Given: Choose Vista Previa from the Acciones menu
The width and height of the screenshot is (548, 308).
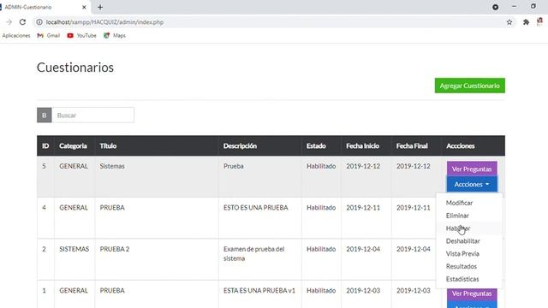Looking at the screenshot, I should (x=462, y=253).
